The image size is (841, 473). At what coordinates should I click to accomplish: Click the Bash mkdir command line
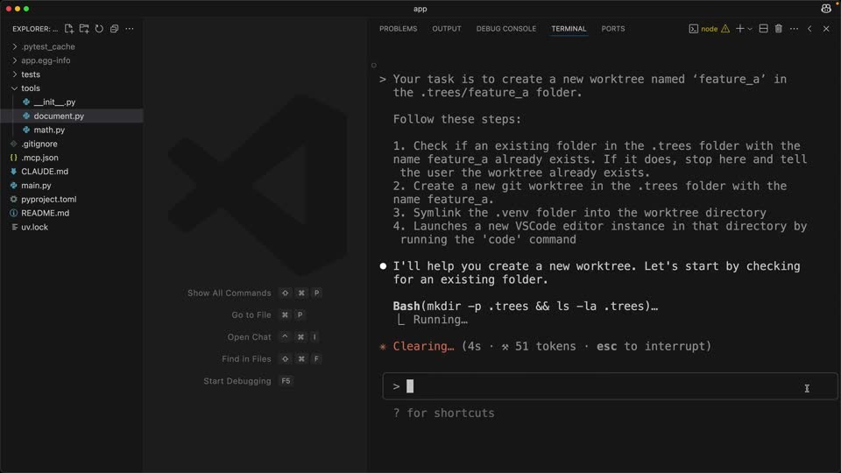[525, 307]
